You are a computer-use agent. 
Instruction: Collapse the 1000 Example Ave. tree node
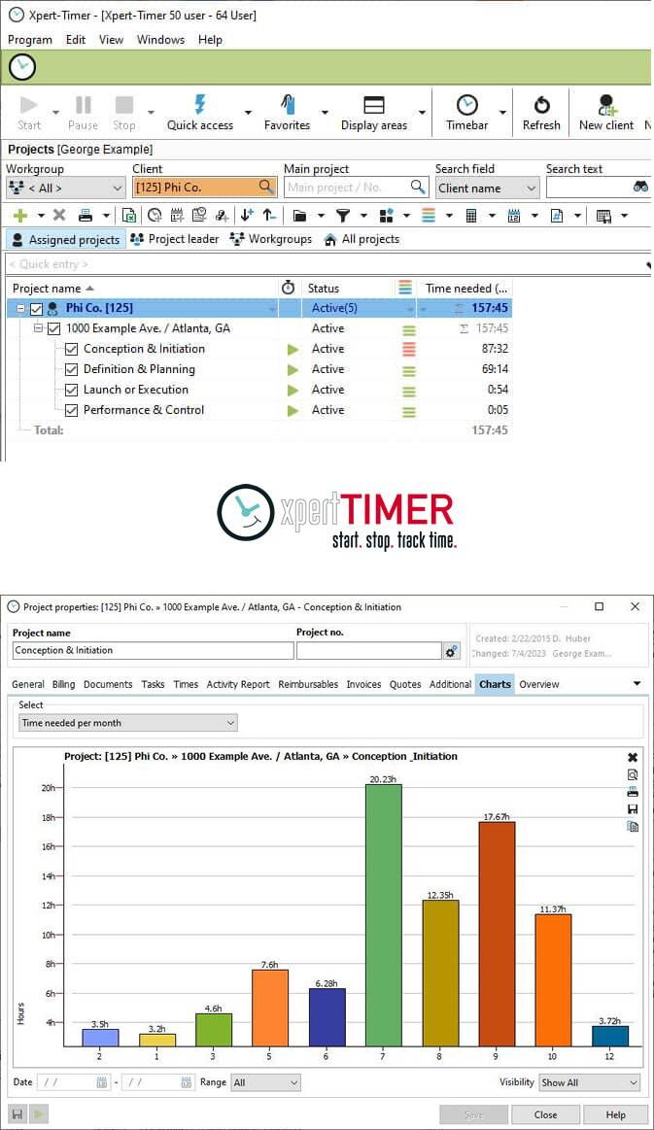(38, 327)
